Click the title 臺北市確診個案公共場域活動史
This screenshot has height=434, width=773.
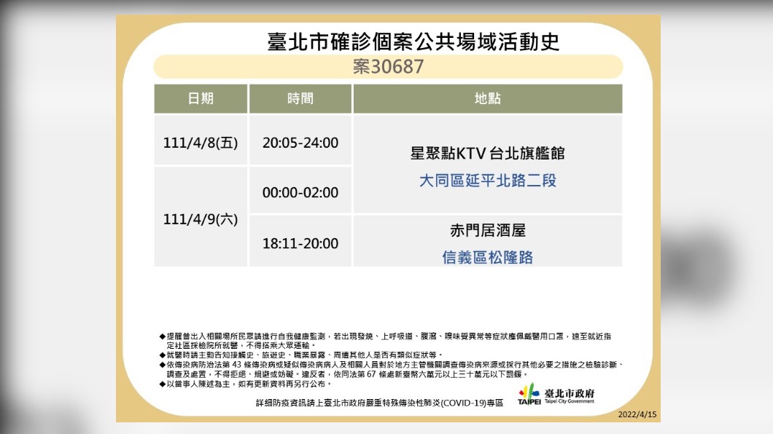pyautogui.click(x=413, y=42)
